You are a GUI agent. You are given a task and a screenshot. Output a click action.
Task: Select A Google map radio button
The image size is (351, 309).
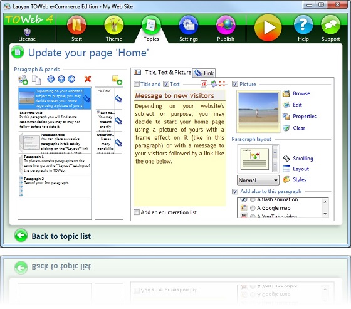(253, 208)
